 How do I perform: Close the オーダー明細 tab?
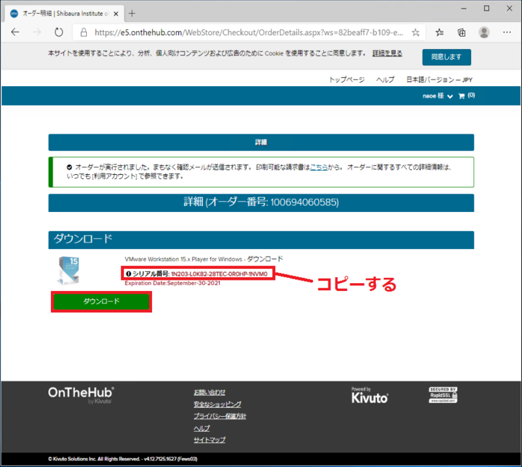click(116, 14)
